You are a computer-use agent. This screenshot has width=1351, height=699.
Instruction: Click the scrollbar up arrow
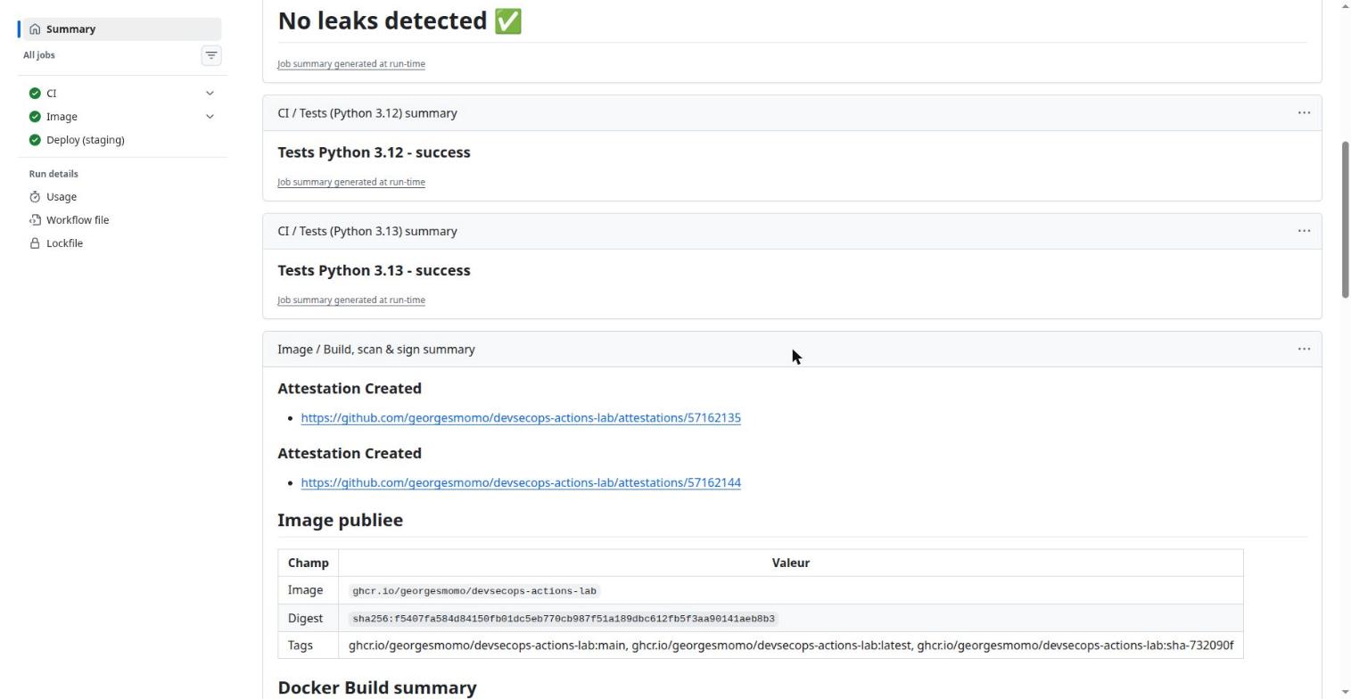point(1346,6)
